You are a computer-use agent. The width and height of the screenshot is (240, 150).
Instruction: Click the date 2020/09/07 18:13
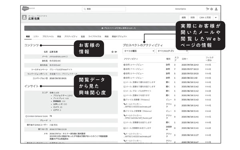click(190, 69)
